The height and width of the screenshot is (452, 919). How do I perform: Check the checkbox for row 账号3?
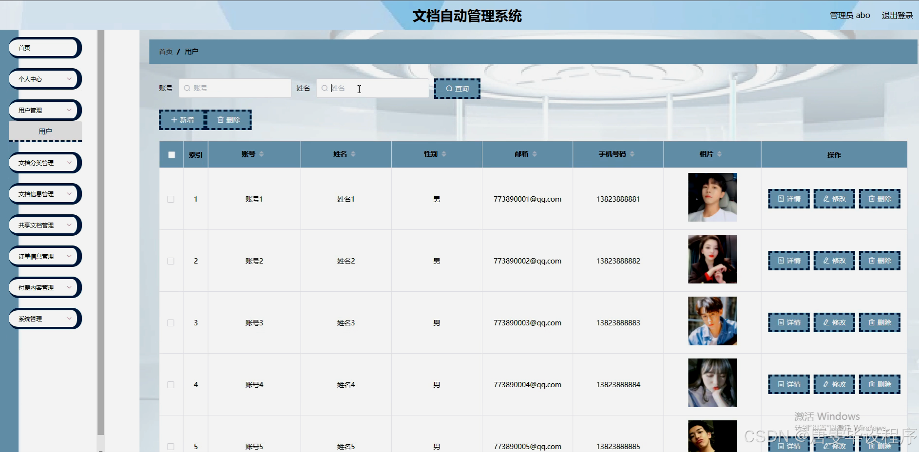(x=171, y=323)
